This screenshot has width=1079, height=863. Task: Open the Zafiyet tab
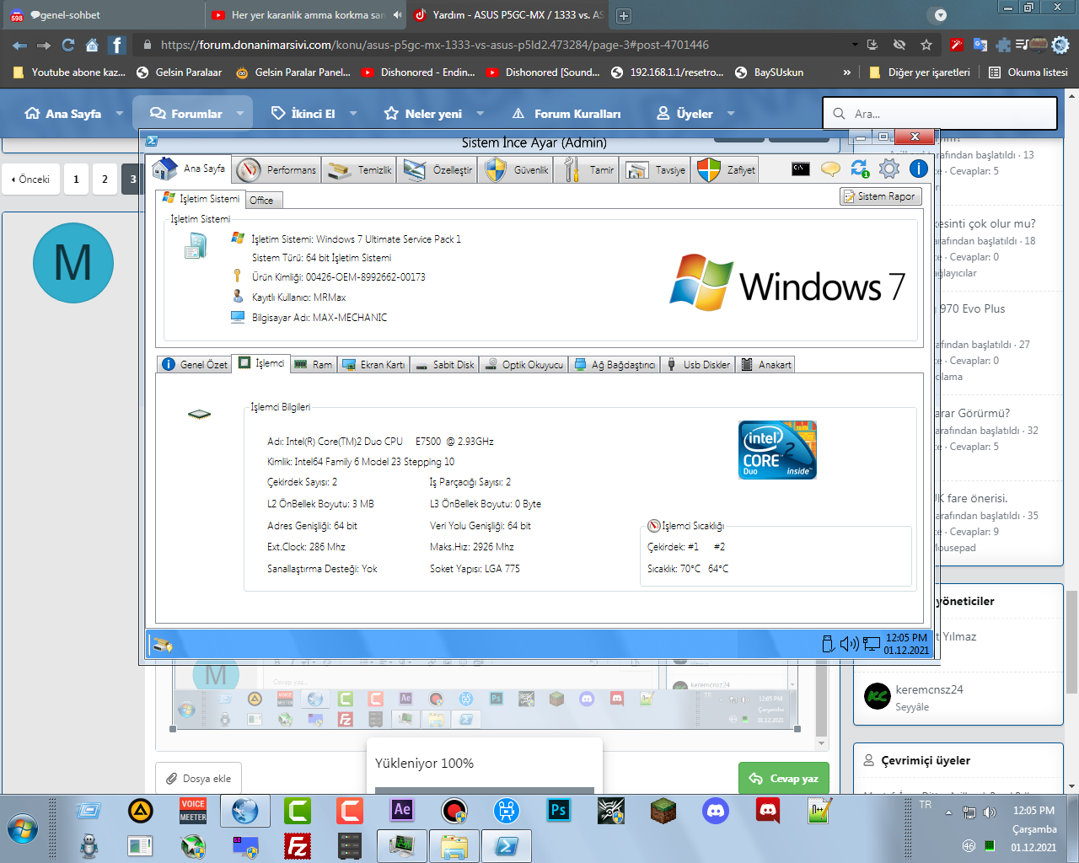point(727,169)
